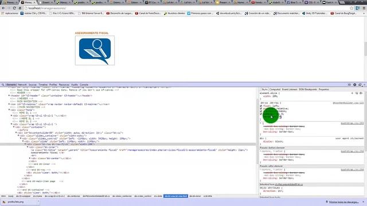Open the Adobe CS4 y CS5 bookmark
This screenshot has height=206, width=367.
click(33, 13)
